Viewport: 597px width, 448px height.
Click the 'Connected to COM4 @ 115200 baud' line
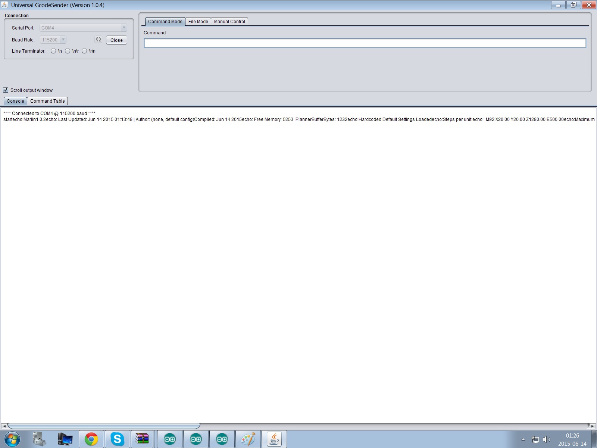50,113
